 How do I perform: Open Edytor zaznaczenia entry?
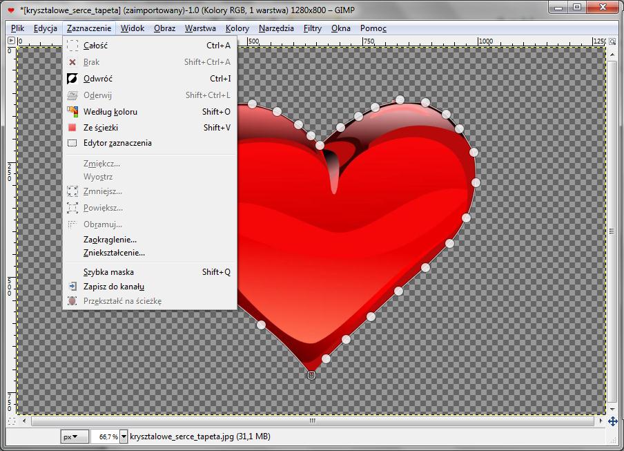click(150, 143)
